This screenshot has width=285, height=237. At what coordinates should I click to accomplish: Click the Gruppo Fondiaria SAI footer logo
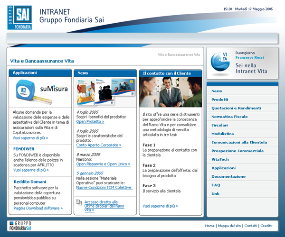coord(20,226)
